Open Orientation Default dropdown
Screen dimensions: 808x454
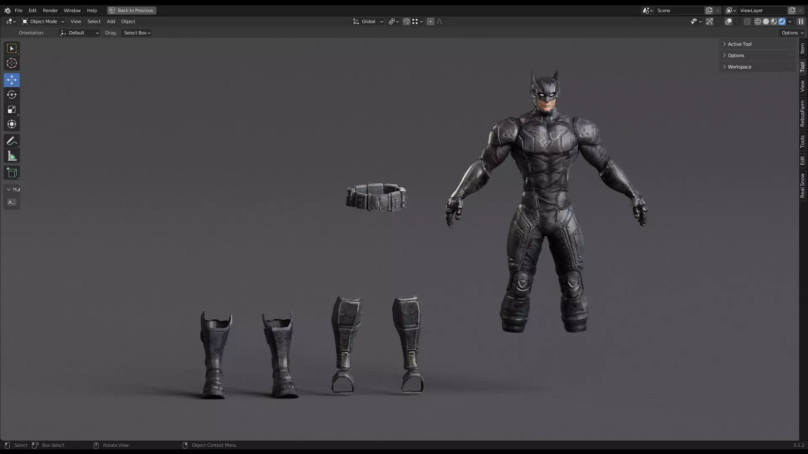tap(79, 33)
